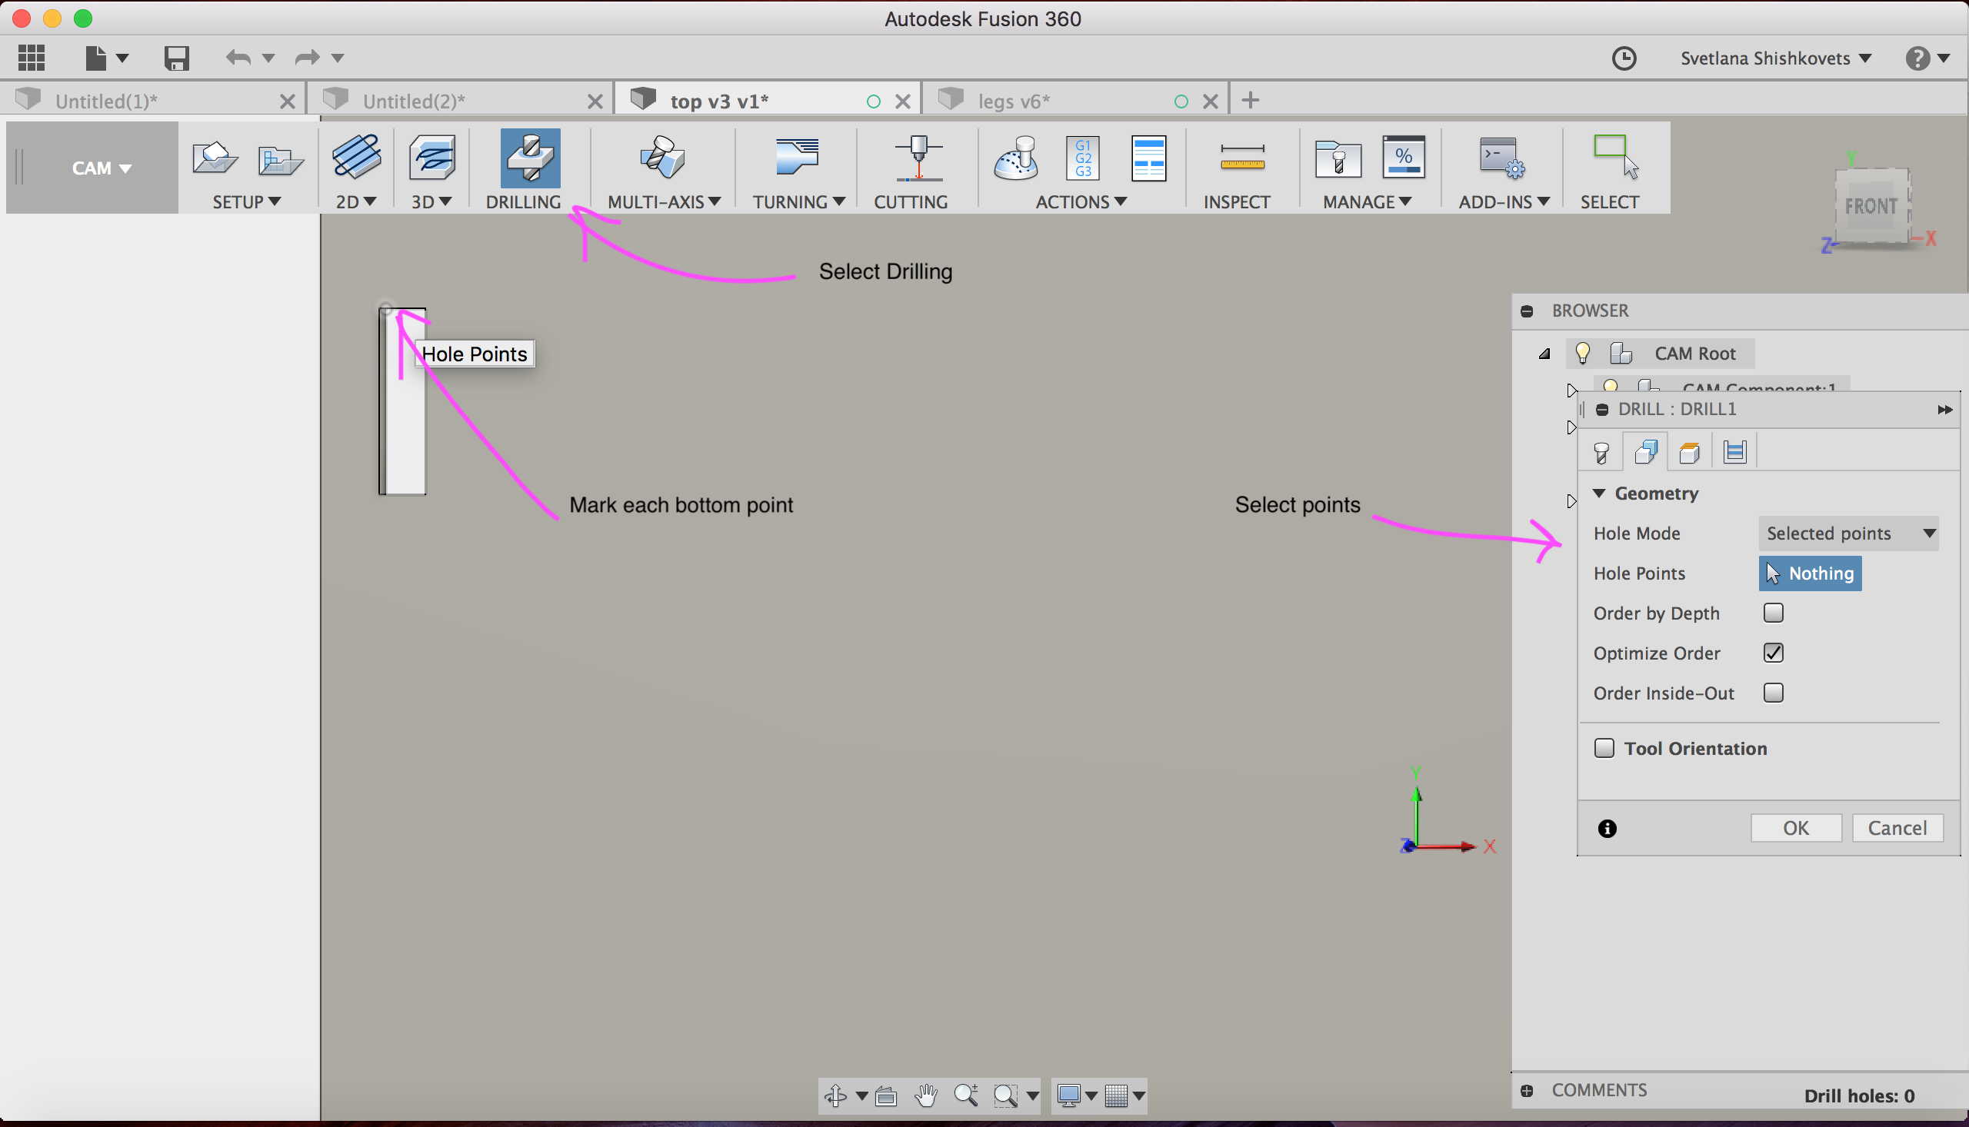The image size is (1969, 1127).
Task: Open the SETUP dropdown menu
Action: click(246, 202)
